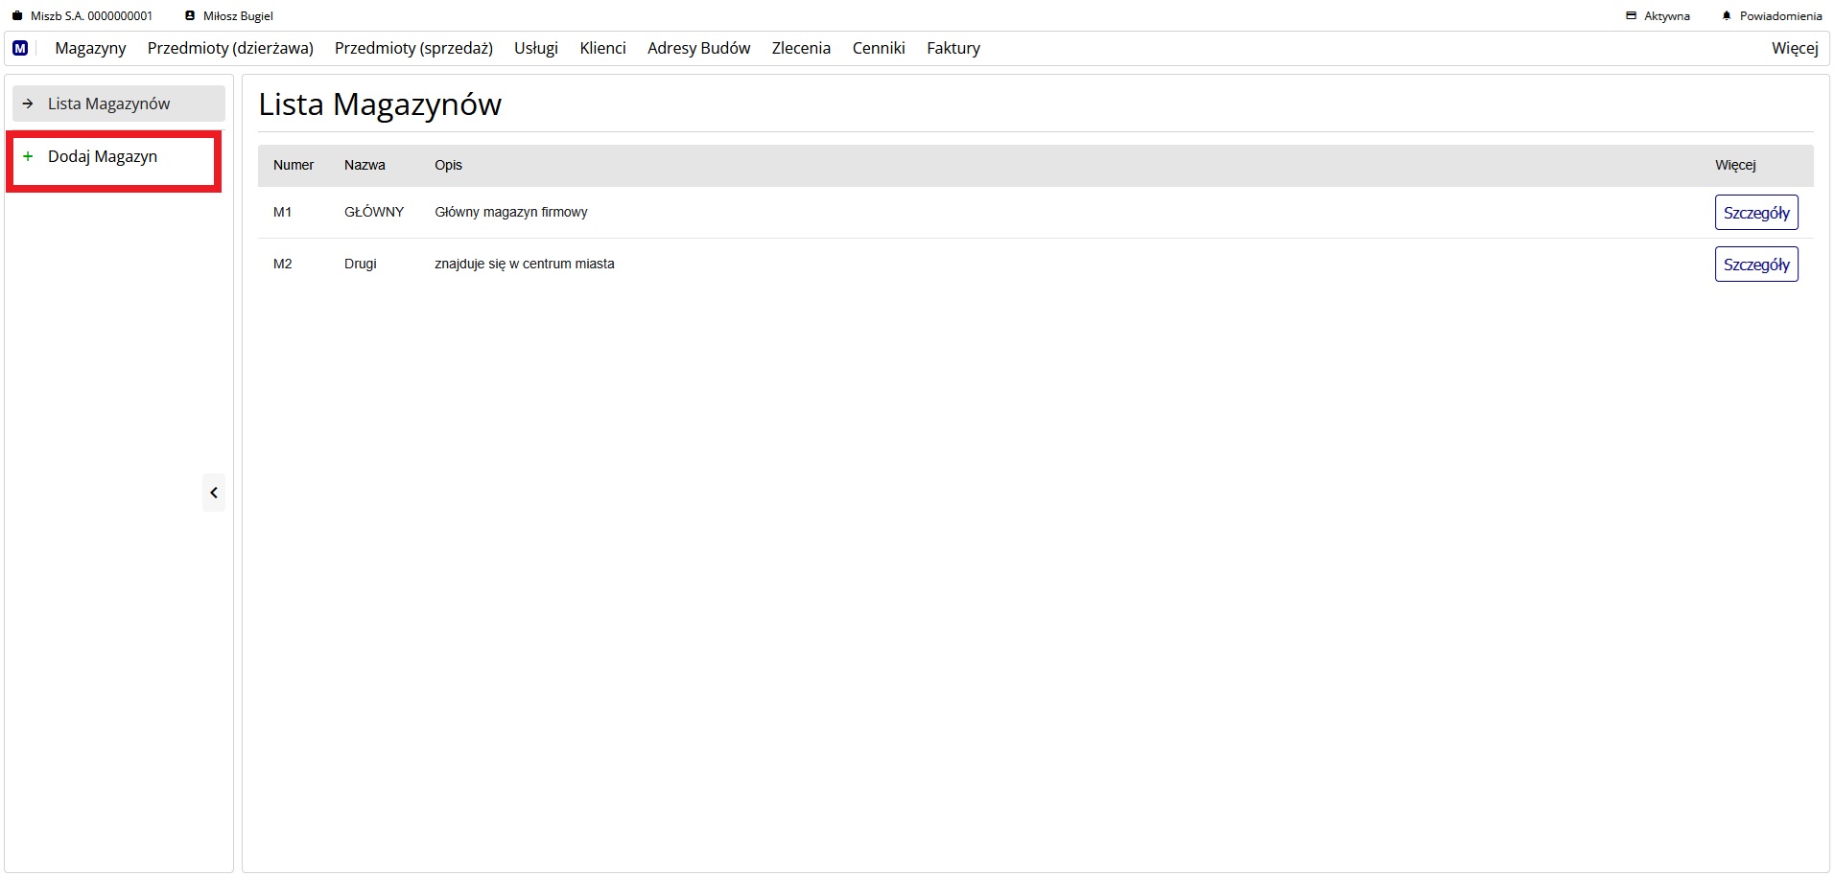Go to Przedmioty (sprzedaż) section
This screenshot has height=876, width=1834.
pyautogui.click(x=413, y=48)
